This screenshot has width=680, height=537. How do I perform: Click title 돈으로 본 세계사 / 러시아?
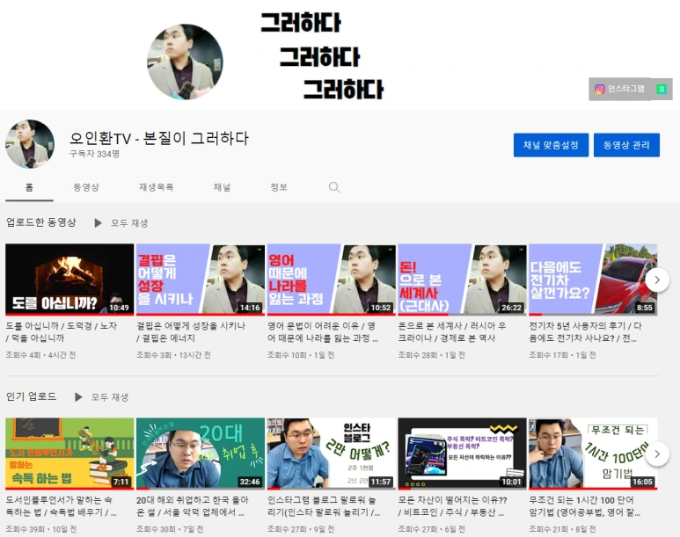click(x=452, y=331)
